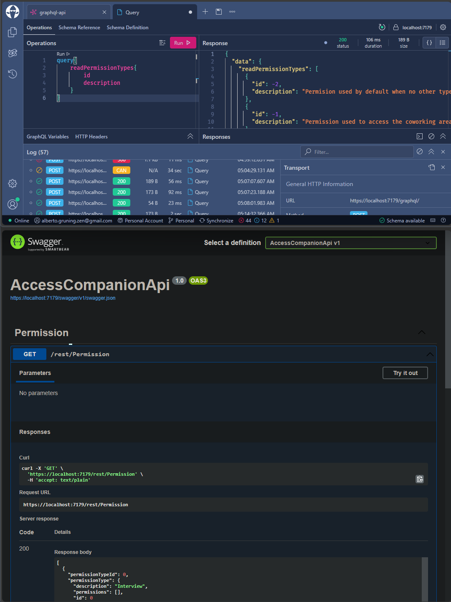Click Personal Account in status bar
The width and height of the screenshot is (451, 602).
click(x=141, y=221)
